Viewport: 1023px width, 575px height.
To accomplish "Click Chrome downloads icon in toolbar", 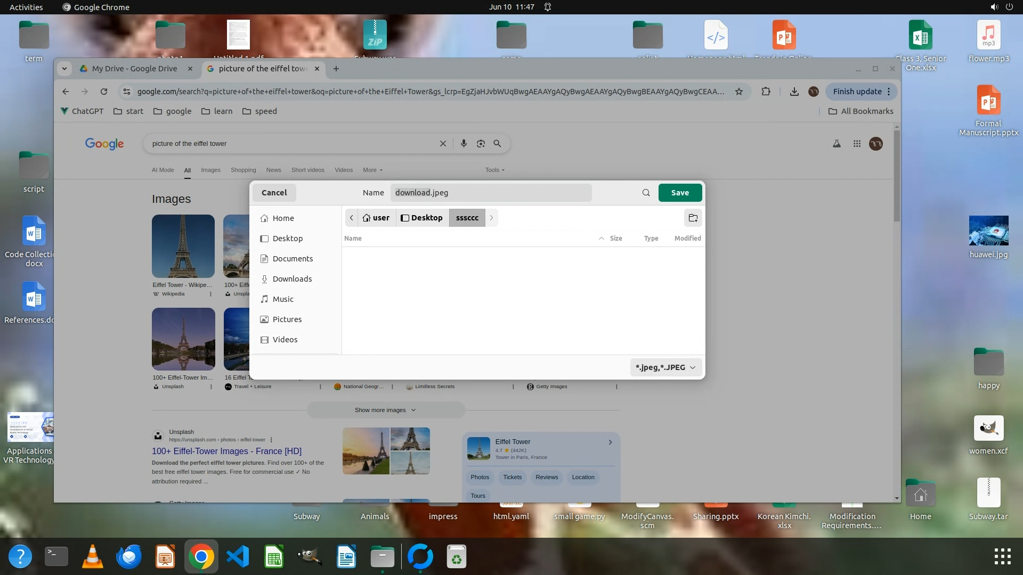I will (x=794, y=92).
